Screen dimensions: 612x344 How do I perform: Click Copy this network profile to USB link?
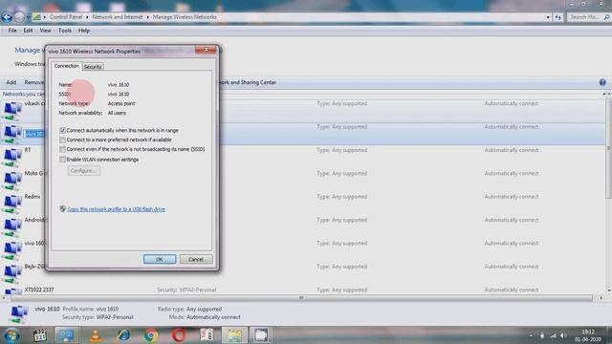click(x=117, y=209)
